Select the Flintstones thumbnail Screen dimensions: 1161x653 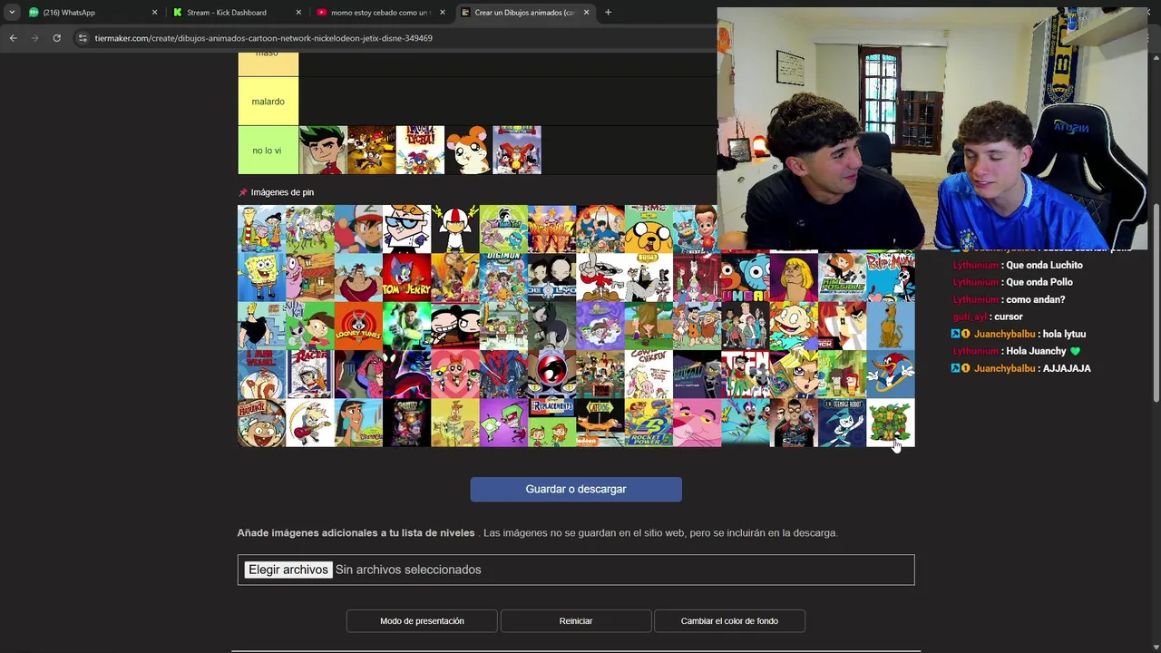(697, 326)
